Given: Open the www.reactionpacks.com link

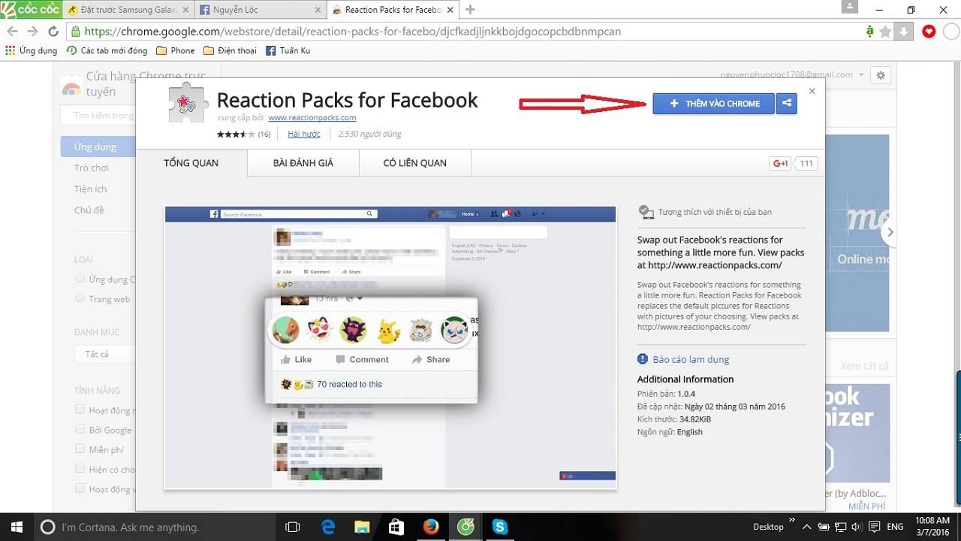Looking at the screenshot, I should pos(312,117).
